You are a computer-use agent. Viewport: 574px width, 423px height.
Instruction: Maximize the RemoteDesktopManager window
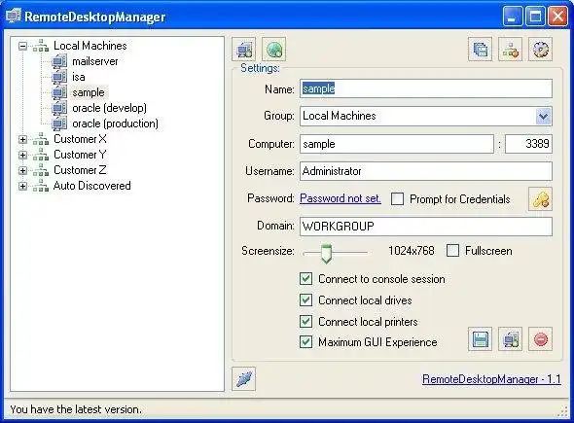[x=535, y=17]
